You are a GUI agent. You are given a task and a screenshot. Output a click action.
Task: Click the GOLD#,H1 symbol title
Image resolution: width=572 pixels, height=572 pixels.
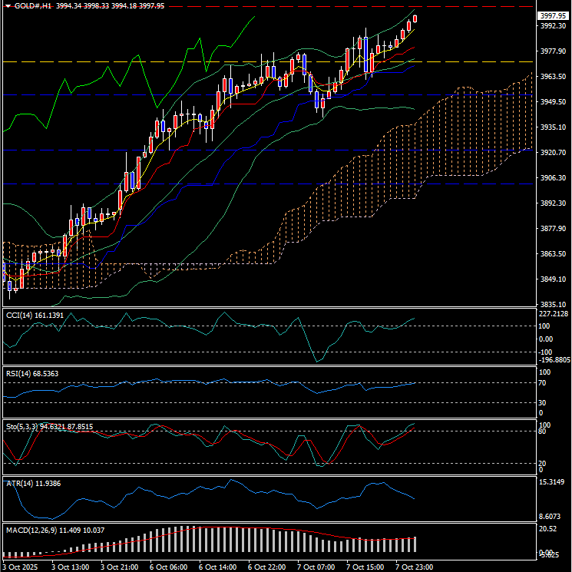click(33, 5)
